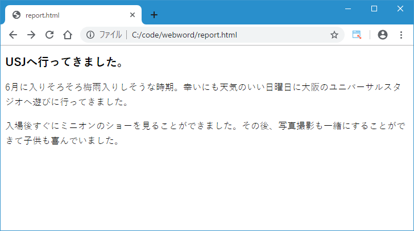The height and width of the screenshot is (231, 414).
Task: Click the heading USJへ行ってきました。
Action: pyautogui.click(x=64, y=62)
